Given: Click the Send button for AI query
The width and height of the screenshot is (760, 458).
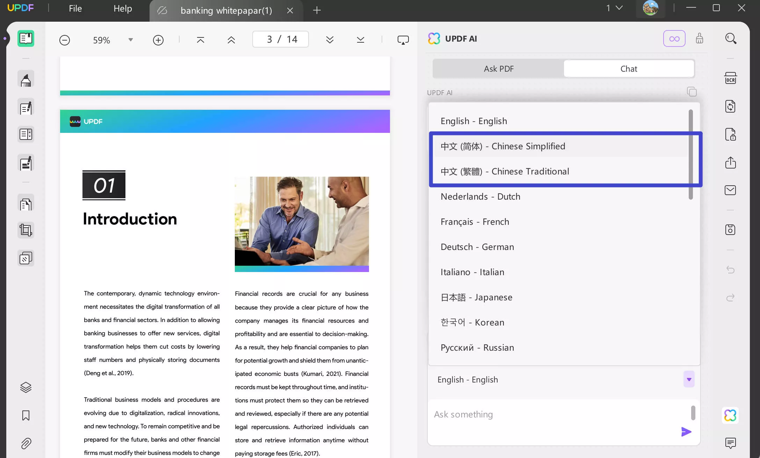Looking at the screenshot, I should (x=686, y=432).
